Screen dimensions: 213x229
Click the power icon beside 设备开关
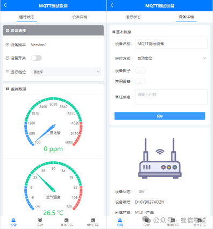8,58
